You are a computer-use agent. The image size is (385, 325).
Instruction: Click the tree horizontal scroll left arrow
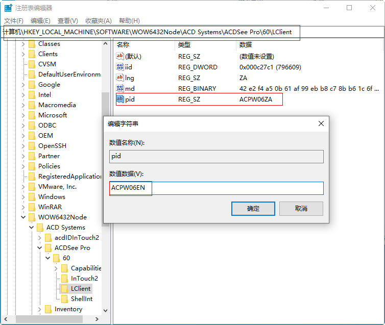coord(6,319)
